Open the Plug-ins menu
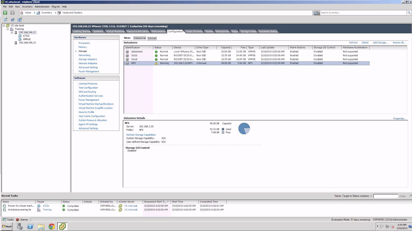Image resolution: width=412 pixels, height=231 pixels. 56,6
